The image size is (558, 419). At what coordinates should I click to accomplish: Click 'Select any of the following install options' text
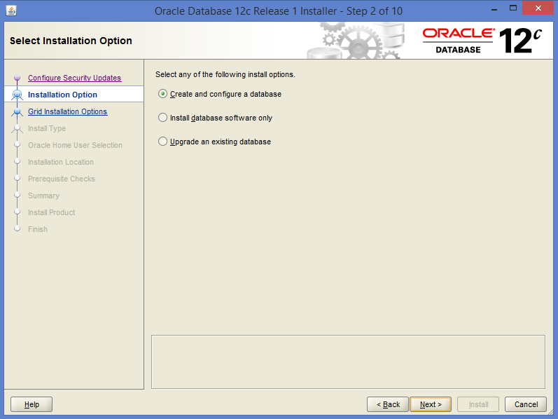pyautogui.click(x=225, y=74)
